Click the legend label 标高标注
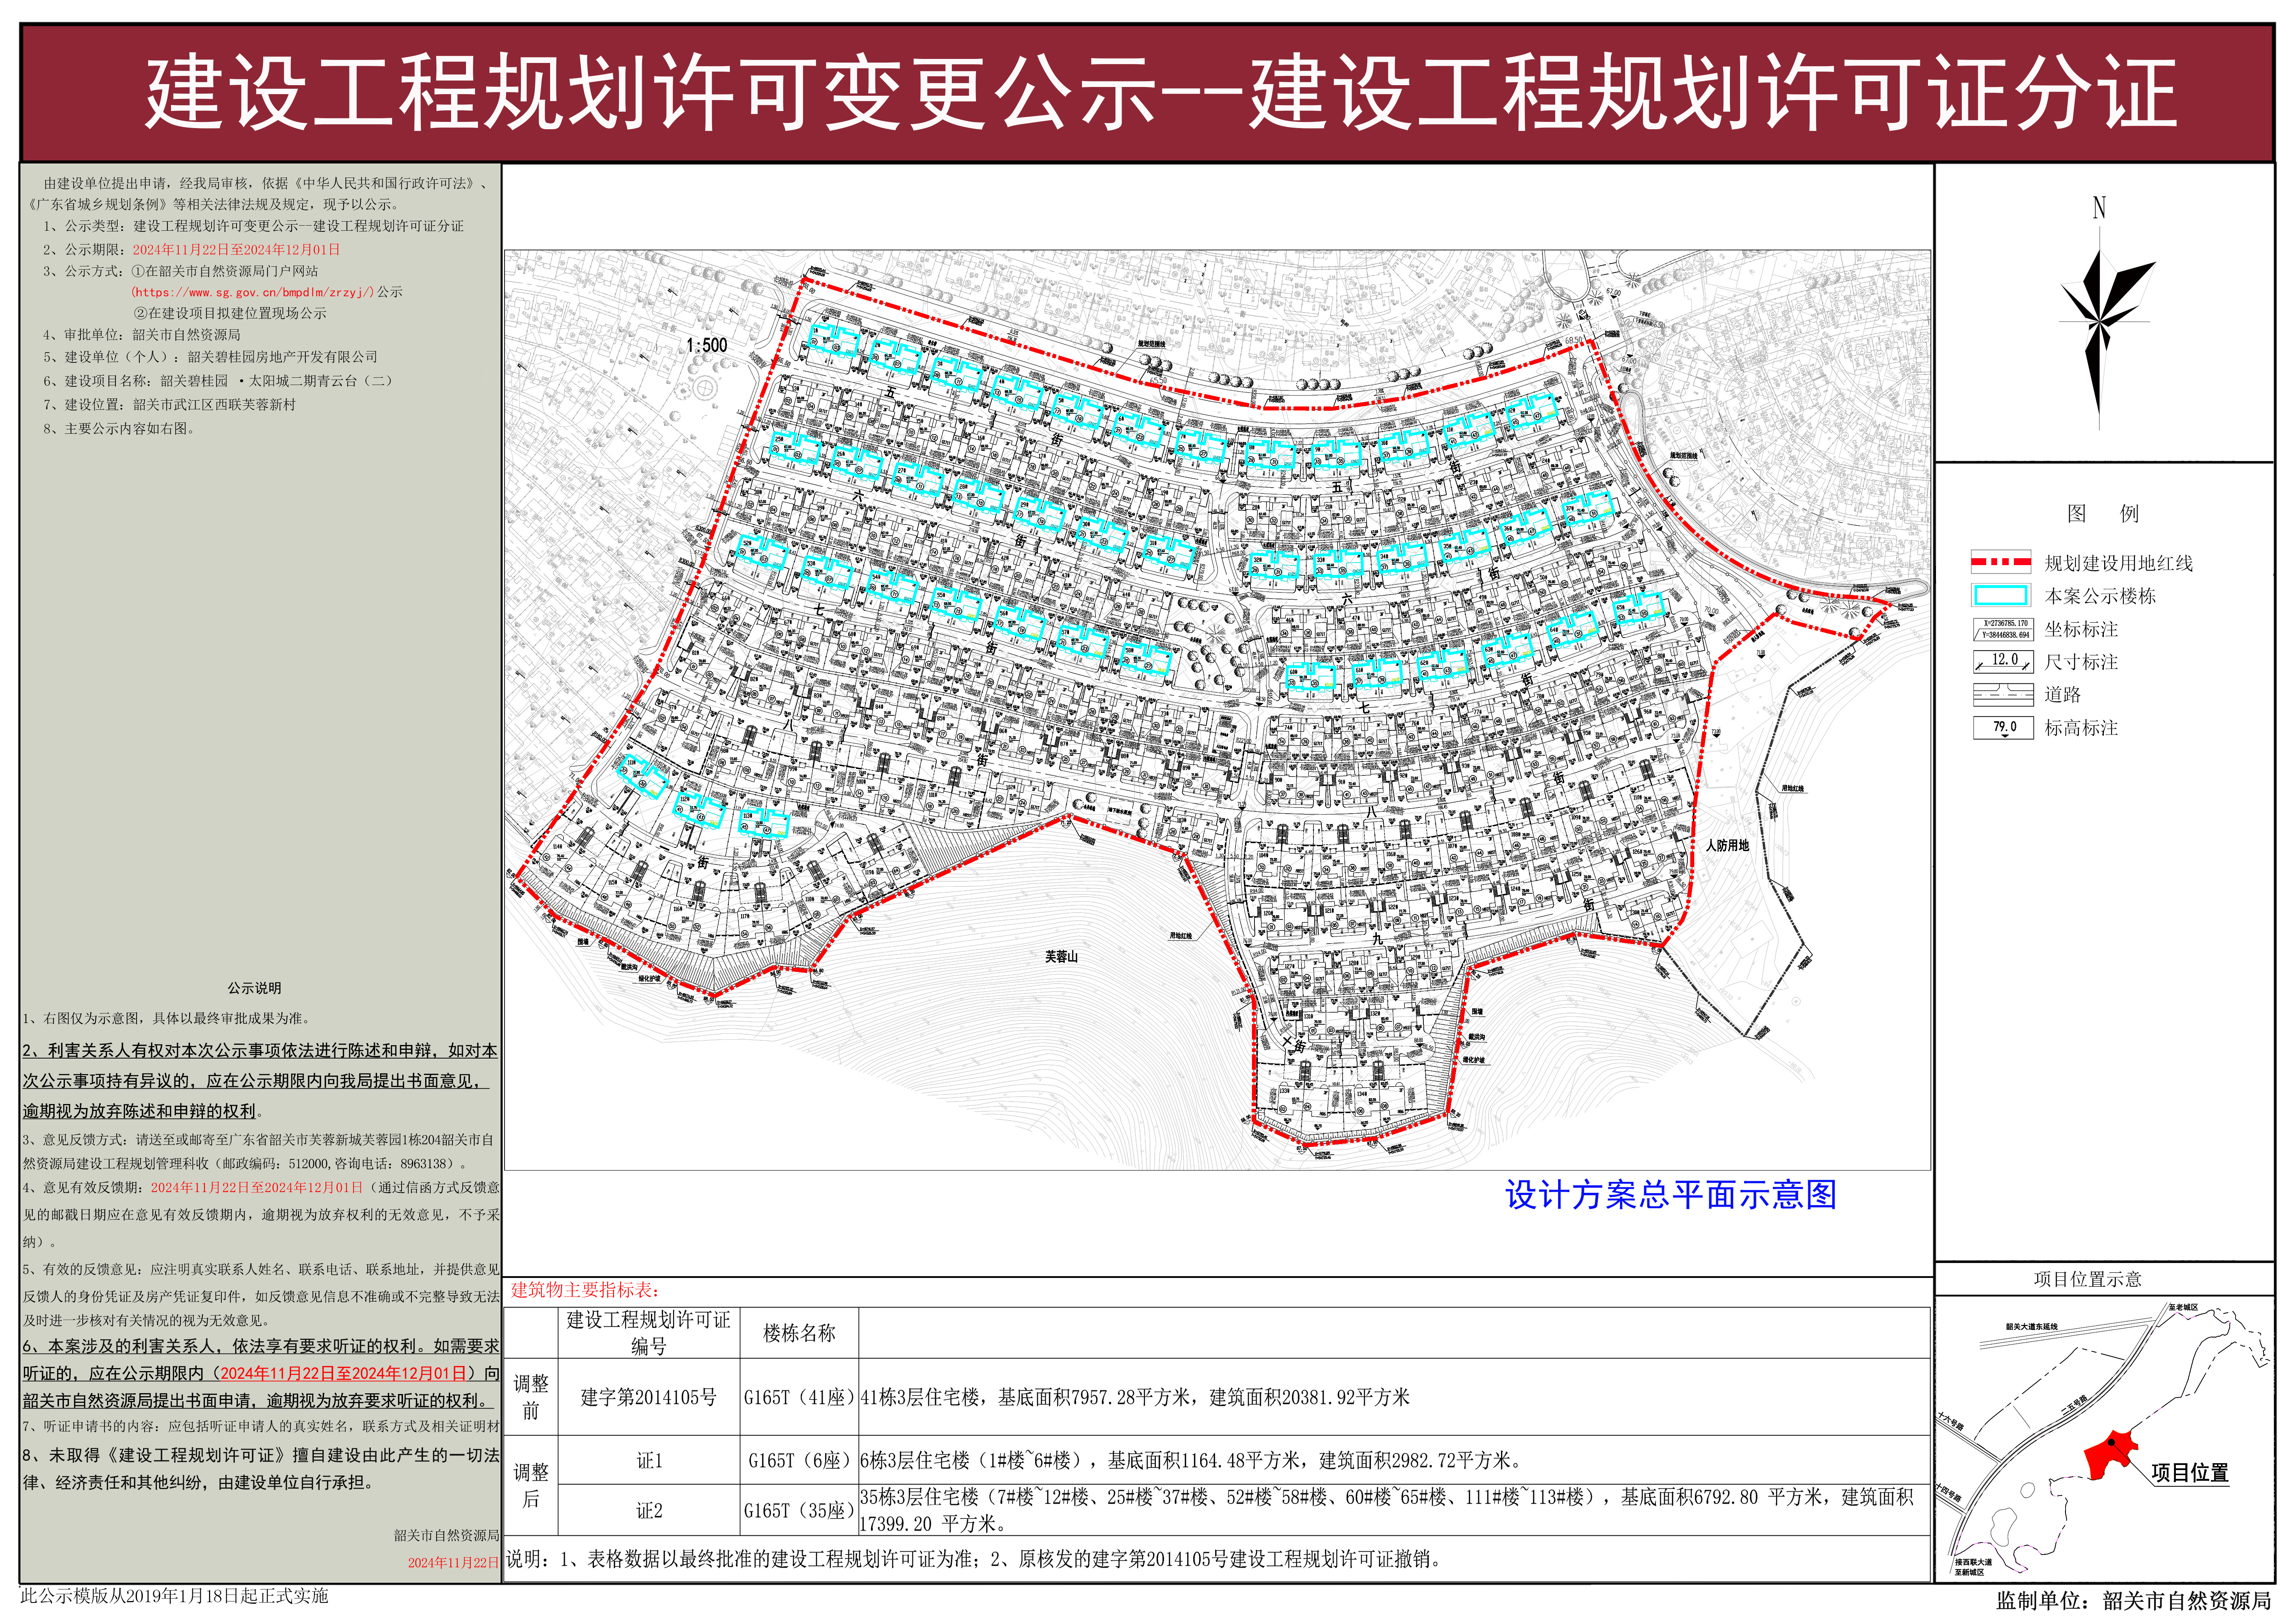This screenshot has width=2296, height=1624. (2081, 728)
